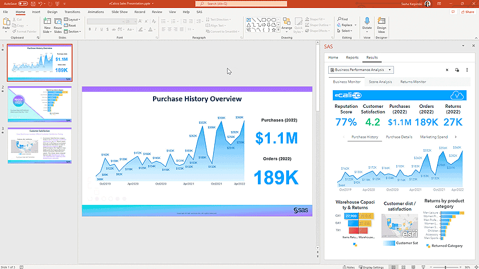Show next report sections with right chevron

(456, 137)
